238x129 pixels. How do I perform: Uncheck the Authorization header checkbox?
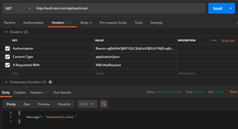coord(7,48)
